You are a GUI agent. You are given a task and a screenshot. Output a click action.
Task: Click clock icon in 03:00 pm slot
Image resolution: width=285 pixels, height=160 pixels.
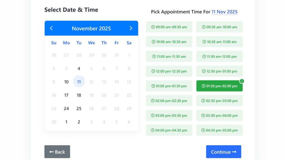point(153,116)
